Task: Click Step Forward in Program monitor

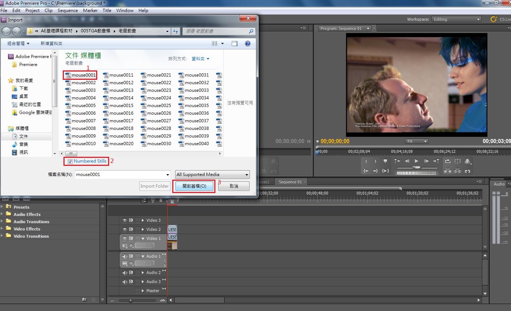Action: pos(426,161)
